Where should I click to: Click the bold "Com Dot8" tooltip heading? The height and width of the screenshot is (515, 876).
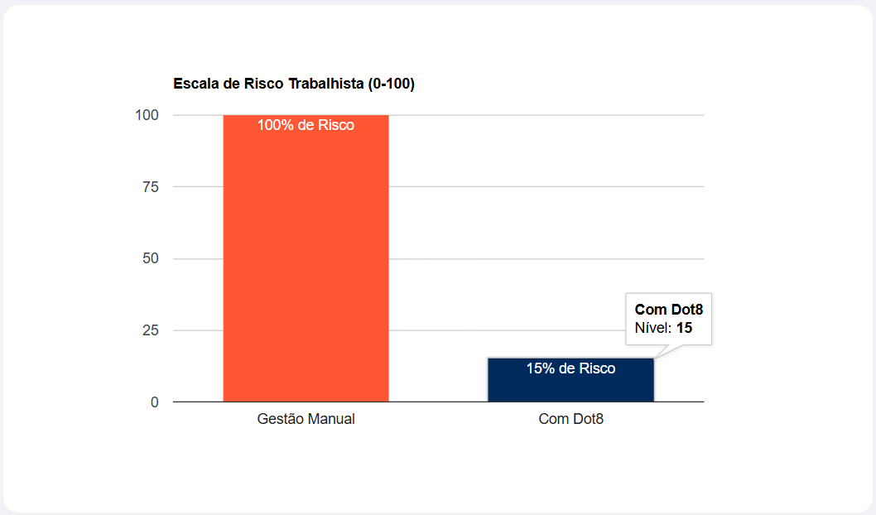[668, 310]
